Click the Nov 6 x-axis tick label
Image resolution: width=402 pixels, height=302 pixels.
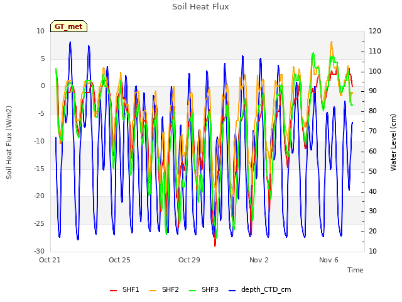click(329, 260)
